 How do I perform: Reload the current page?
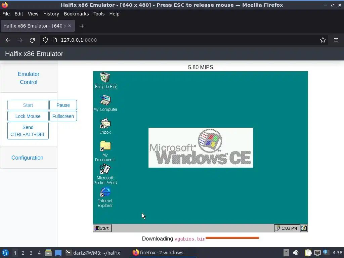(x=32, y=40)
